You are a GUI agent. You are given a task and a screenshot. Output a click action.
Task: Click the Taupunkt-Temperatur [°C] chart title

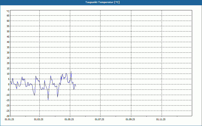coord(103,2)
